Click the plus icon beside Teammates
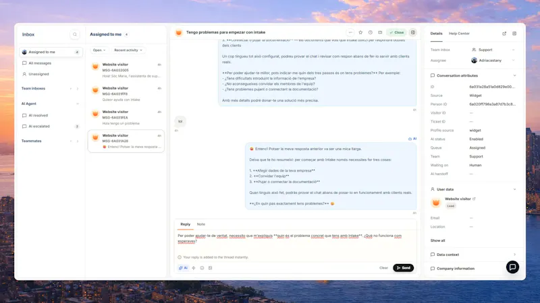Viewport: 540px width, 303px height. (x=71, y=141)
